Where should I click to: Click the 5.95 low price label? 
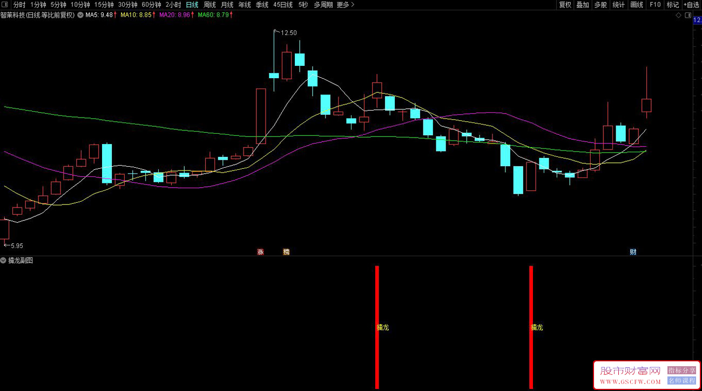coord(16,245)
